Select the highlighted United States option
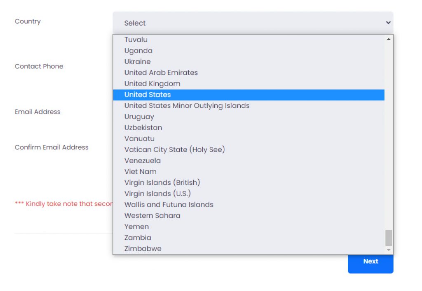Screen dimensions: 422x291 [148, 95]
